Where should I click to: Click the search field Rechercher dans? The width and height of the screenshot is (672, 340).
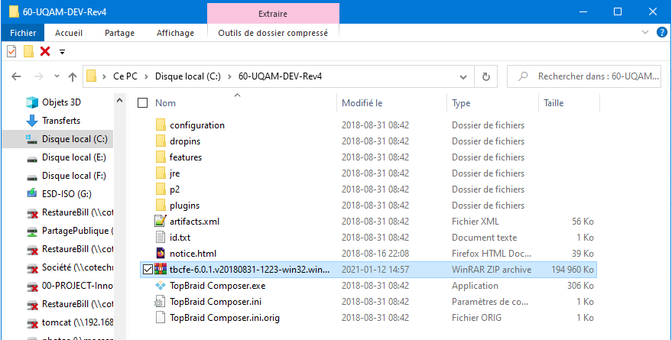point(584,76)
